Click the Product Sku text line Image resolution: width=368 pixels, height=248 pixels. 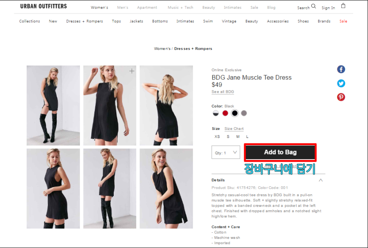click(250, 187)
